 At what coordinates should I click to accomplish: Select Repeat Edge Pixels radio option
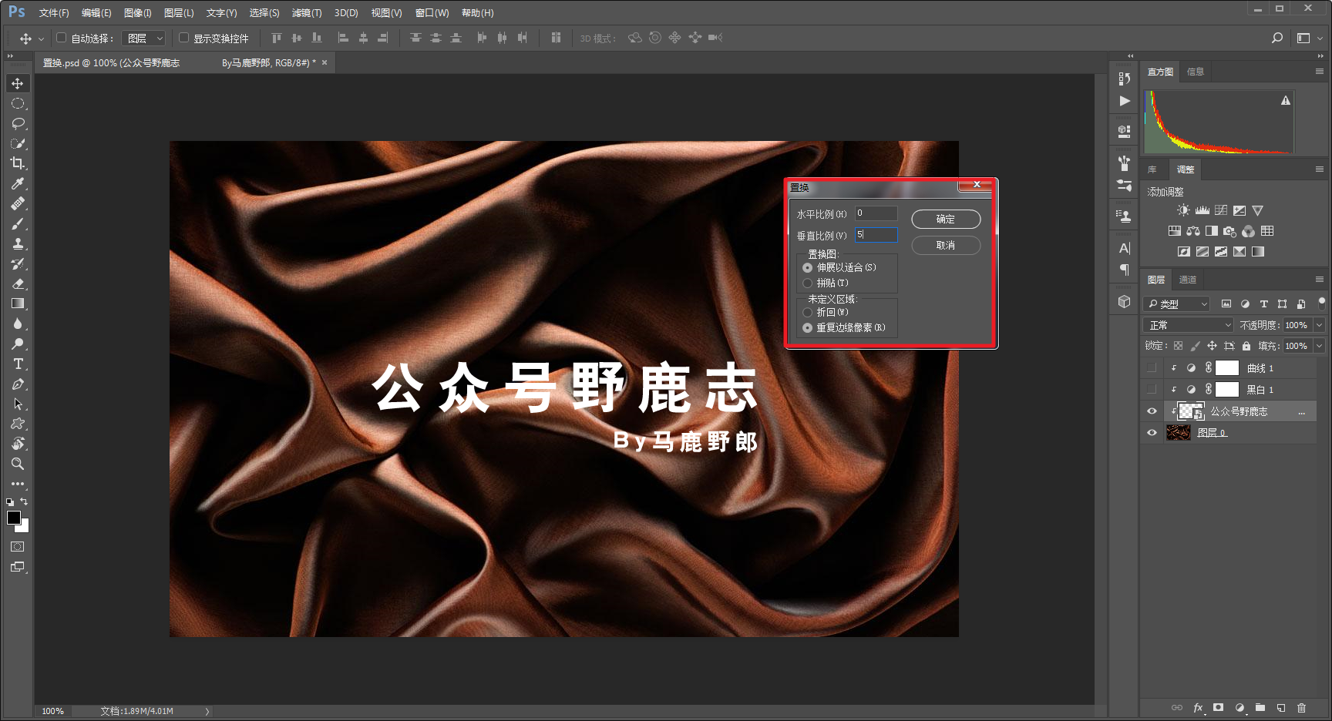tap(807, 328)
